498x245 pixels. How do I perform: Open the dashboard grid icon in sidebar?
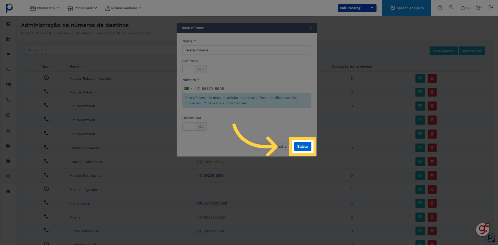pyautogui.click(x=8, y=24)
